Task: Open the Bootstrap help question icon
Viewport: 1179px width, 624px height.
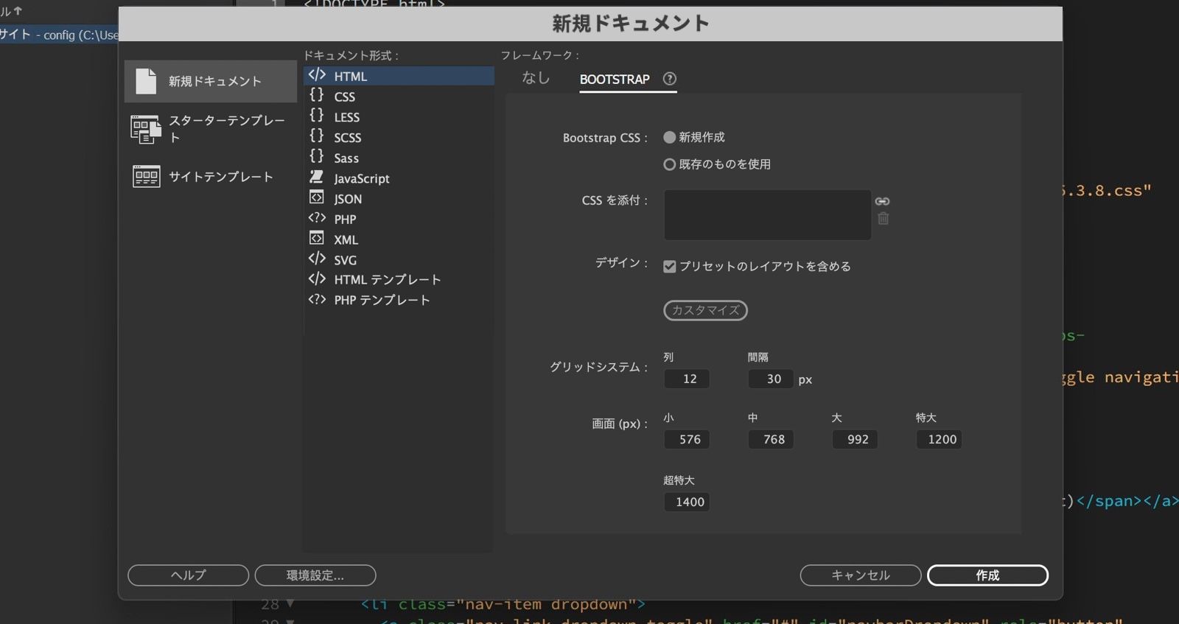Action: coord(670,79)
